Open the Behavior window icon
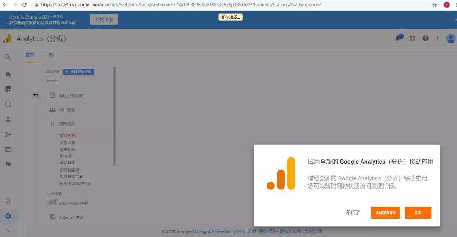Image resolution: width=457 pixels, height=237 pixels. (x=8, y=150)
